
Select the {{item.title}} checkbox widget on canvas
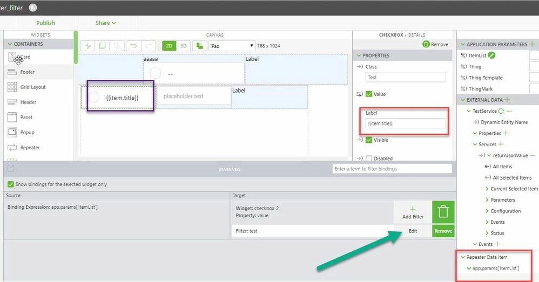[118, 98]
